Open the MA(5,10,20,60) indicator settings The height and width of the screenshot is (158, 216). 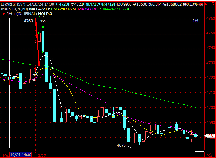coord(14,9)
